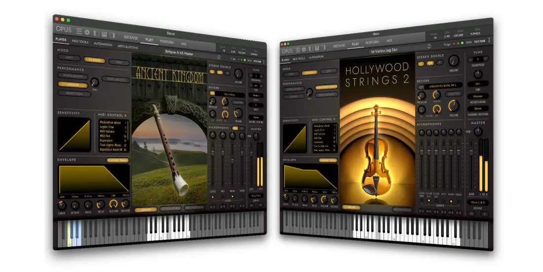This screenshot has height=272, width=543.
Task: Click the Reverb Volume knob in Hollywood Strings
Action: (x=453, y=105)
